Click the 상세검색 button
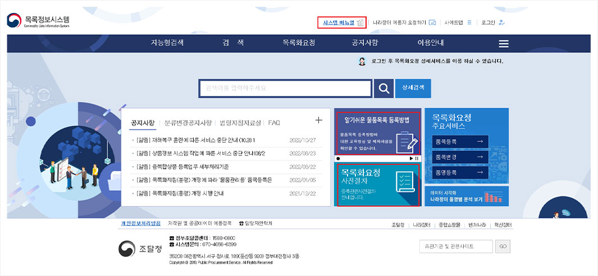Image resolution: width=598 pixels, height=276 pixels. click(413, 88)
